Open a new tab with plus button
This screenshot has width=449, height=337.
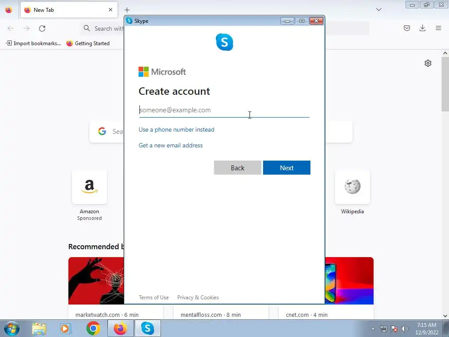[127, 10]
